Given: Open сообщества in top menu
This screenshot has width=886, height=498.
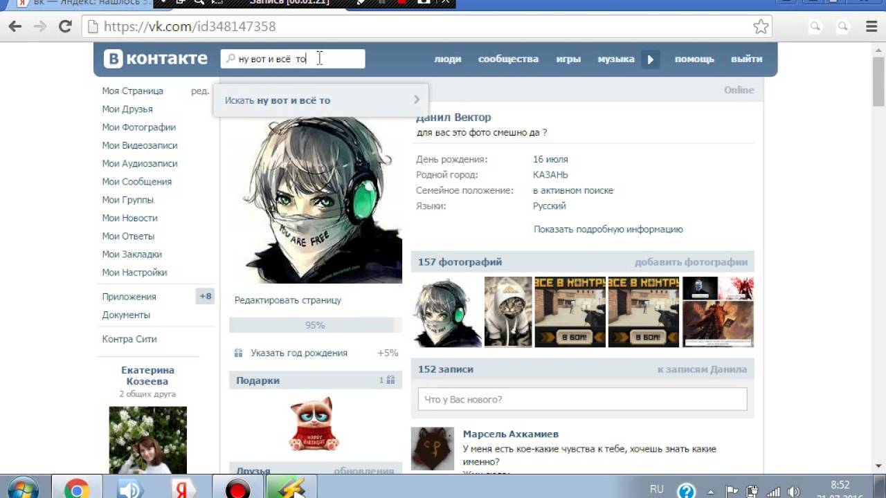Looking at the screenshot, I should tap(508, 59).
